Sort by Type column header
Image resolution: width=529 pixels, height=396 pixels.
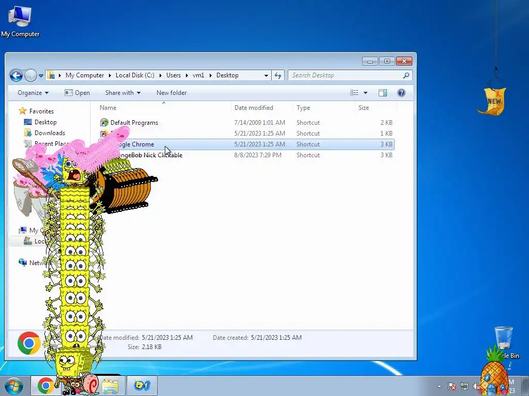point(303,108)
